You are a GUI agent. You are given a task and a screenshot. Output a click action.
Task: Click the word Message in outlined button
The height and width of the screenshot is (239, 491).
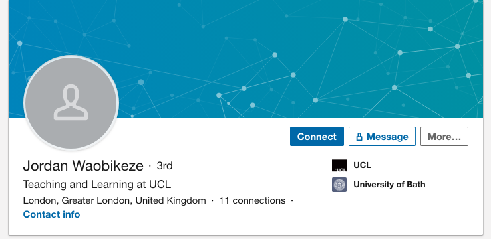coord(387,137)
